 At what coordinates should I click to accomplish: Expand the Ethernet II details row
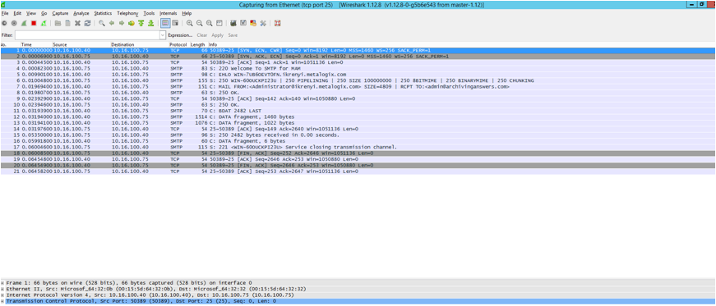point(2,289)
